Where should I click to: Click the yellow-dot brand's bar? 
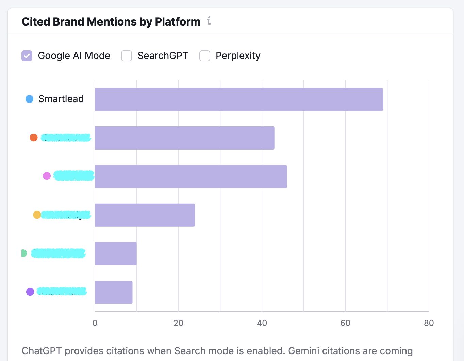(145, 215)
